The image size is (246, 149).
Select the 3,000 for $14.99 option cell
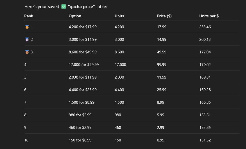click(83, 39)
